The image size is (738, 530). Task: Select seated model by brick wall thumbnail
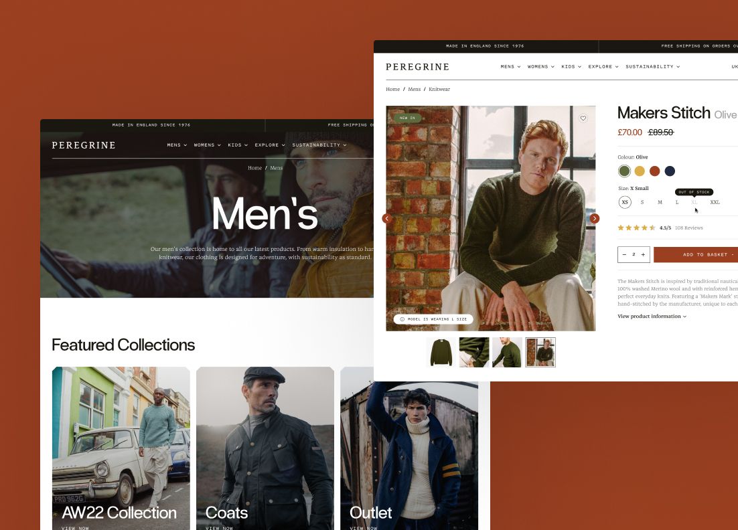540,352
